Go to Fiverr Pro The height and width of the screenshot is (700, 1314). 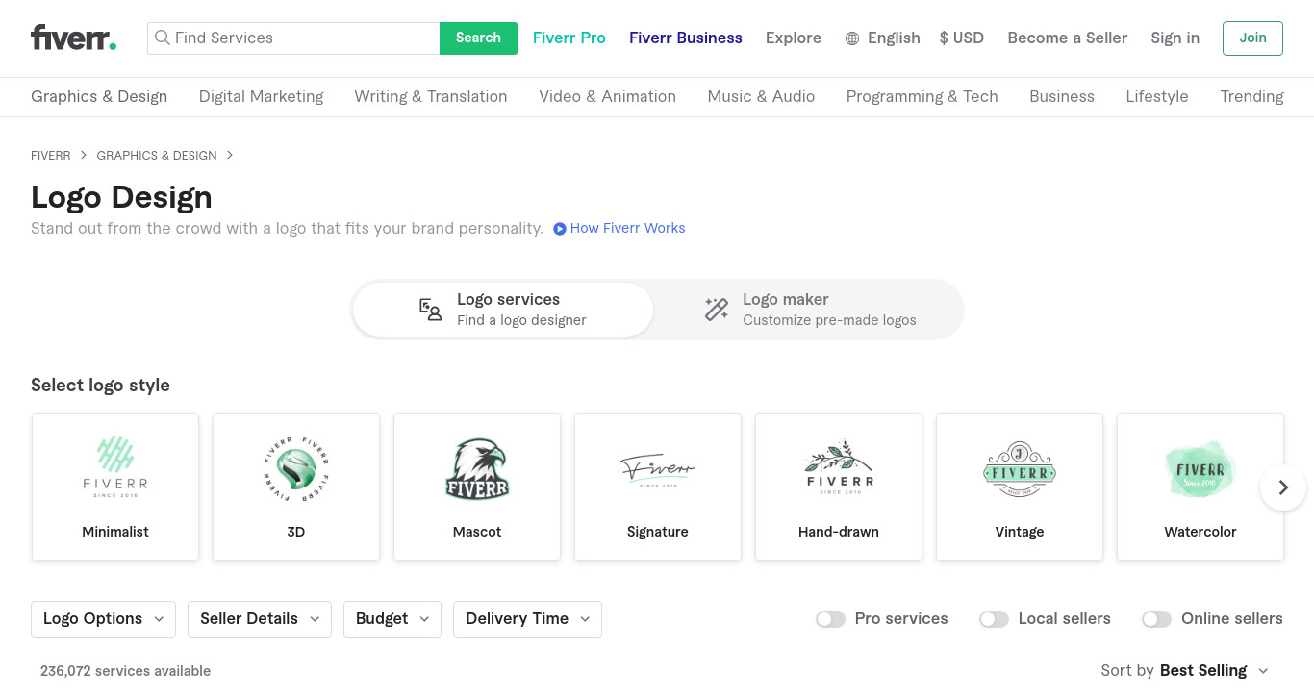[x=569, y=38]
